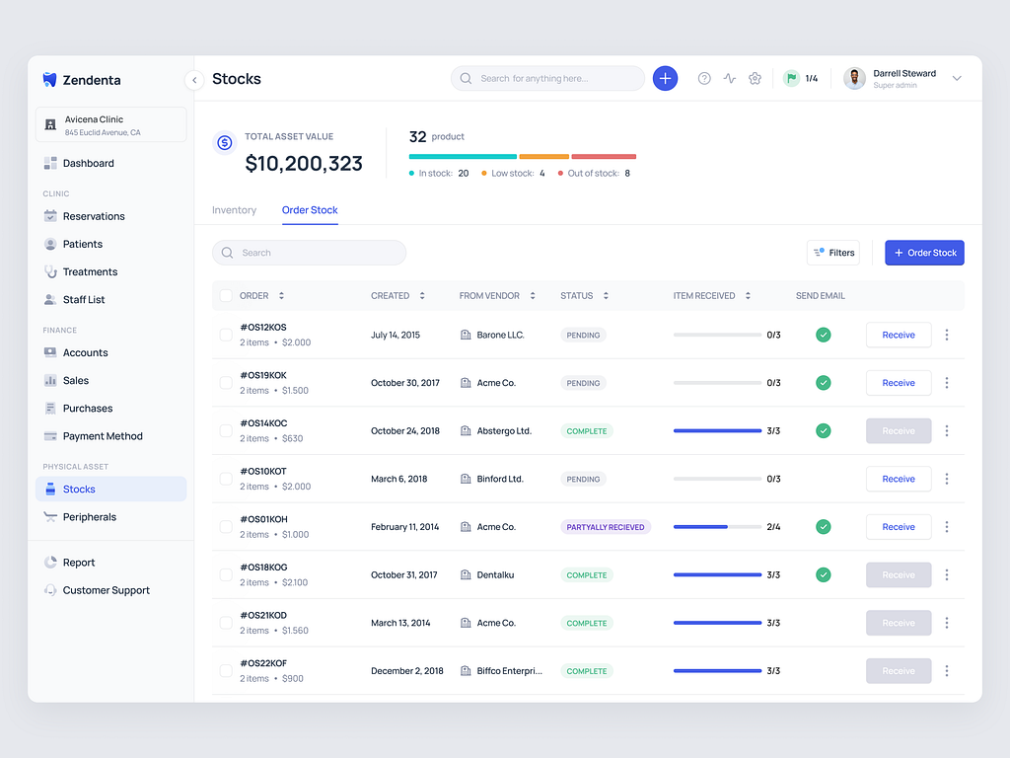This screenshot has width=1010, height=758.
Task: Open more options for order #OS12KOS
Action: coord(947,335)
